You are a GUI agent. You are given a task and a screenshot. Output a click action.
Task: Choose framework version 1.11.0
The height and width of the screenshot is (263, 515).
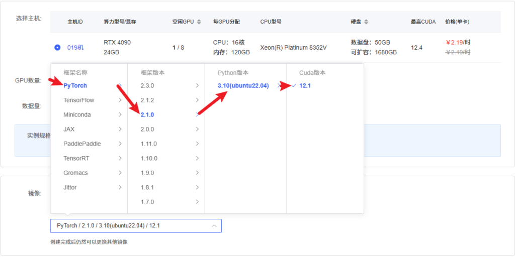point(149,144)
